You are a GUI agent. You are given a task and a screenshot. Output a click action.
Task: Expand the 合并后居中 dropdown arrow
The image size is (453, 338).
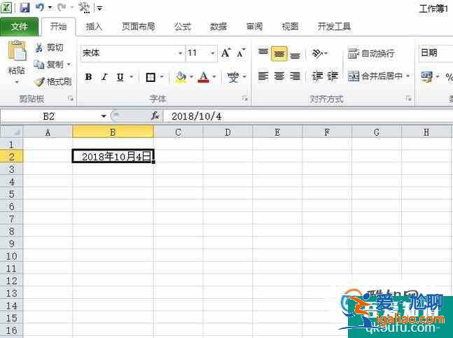coord(408,76)
